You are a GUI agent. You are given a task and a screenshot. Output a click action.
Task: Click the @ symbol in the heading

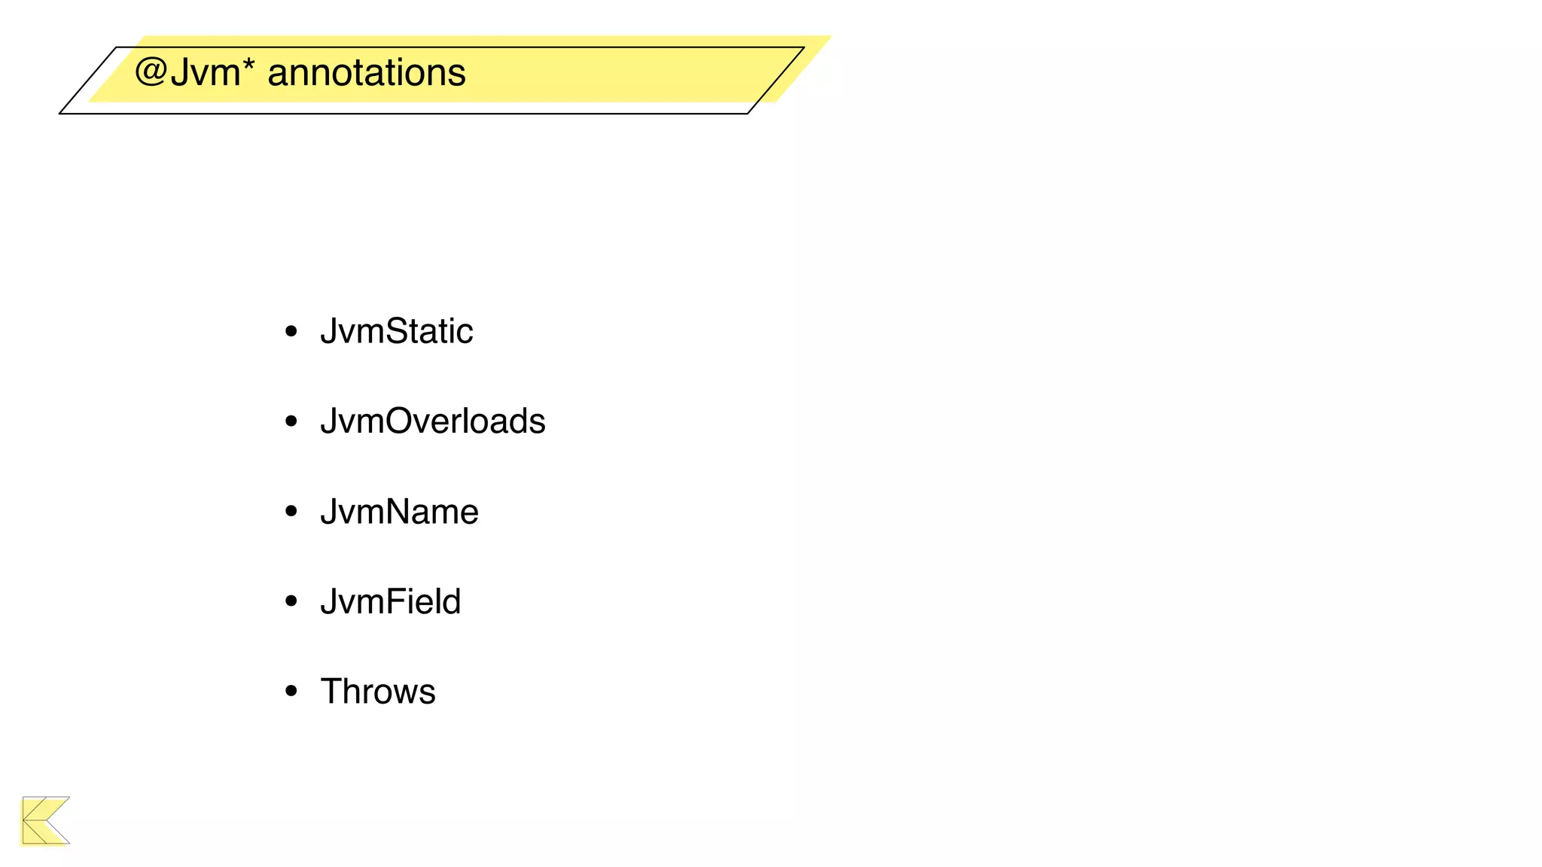(x=151, y=73)
